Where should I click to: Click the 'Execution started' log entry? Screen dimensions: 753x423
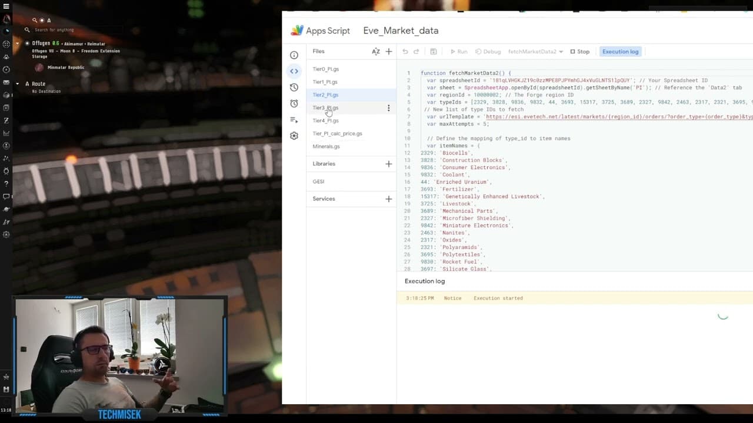pyautogui.click(x=498, y=298)
